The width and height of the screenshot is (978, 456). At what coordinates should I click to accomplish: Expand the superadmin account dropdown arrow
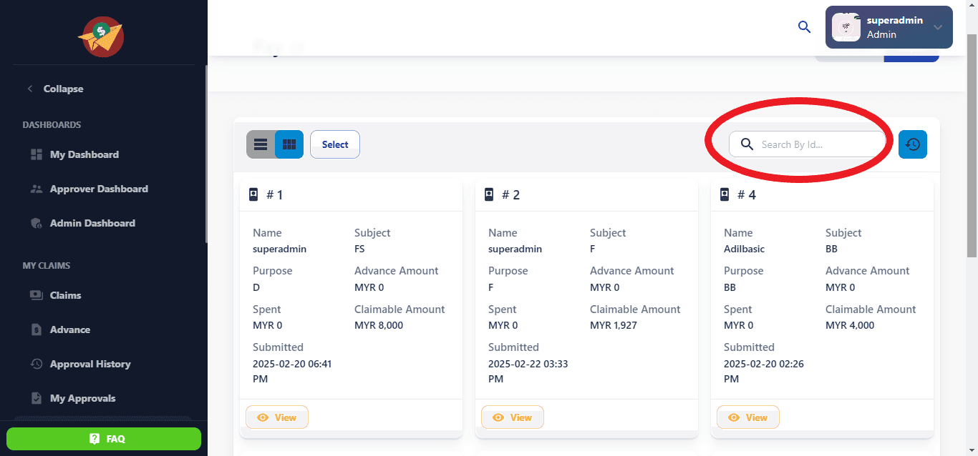pos(938,27)
